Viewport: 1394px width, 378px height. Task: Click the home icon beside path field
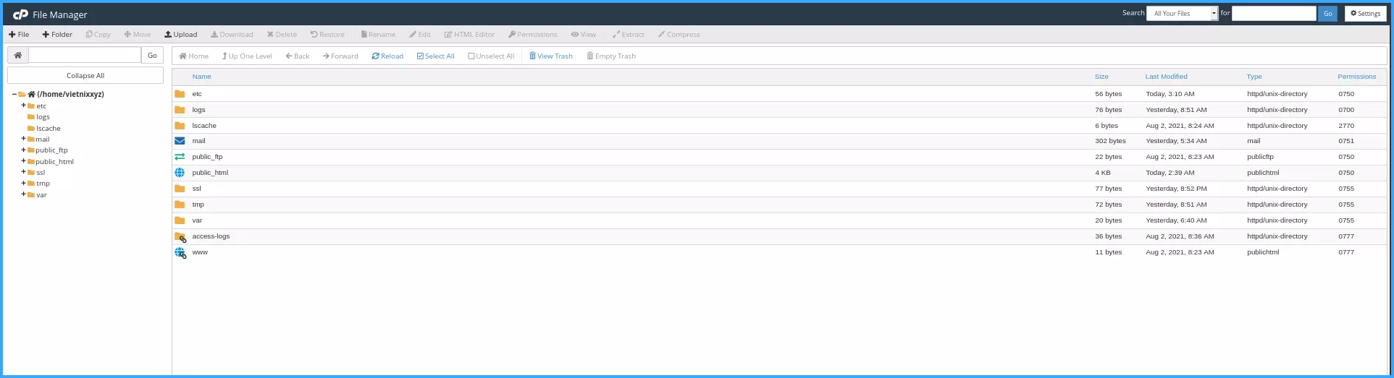[18, 55]
